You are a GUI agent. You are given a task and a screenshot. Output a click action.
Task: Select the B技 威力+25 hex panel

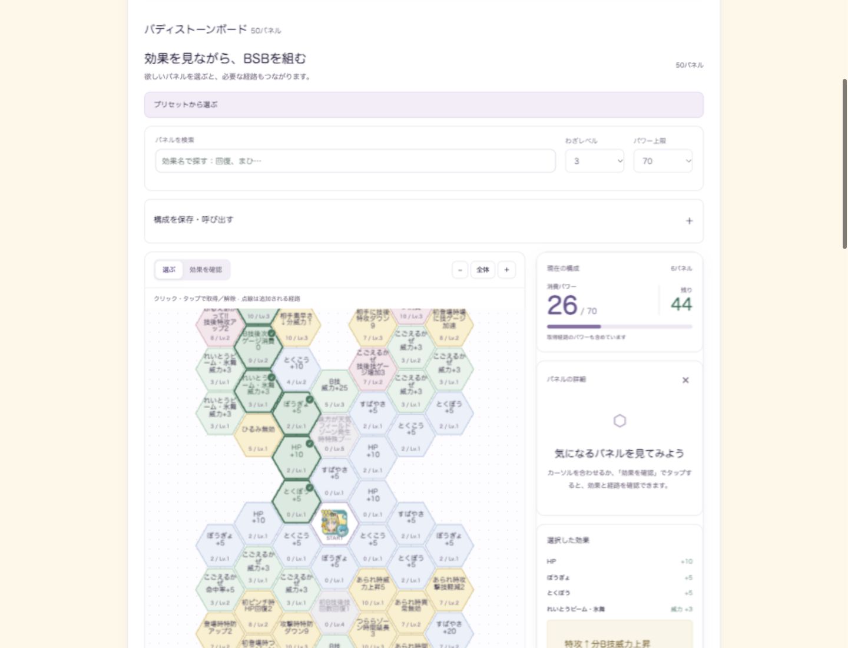click(x=334, y=392)
